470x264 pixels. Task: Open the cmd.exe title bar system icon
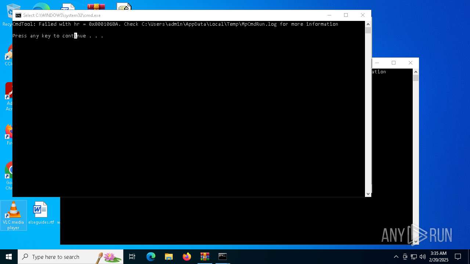(18, 15)
